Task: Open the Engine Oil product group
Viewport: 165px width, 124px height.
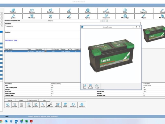Action: tap(144, 11)
